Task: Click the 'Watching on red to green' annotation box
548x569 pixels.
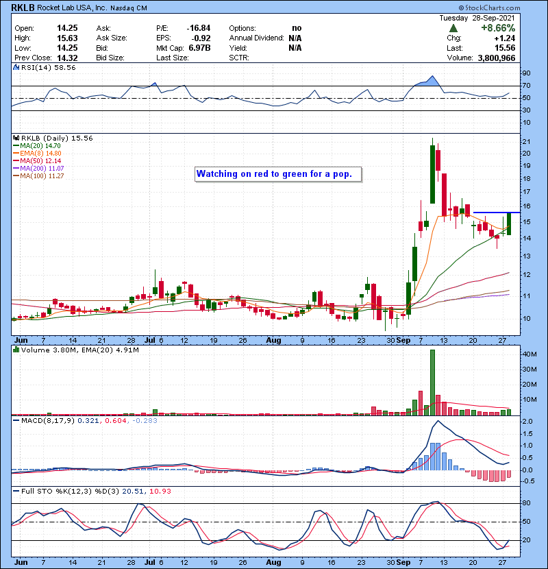Action: pos(278,174)
